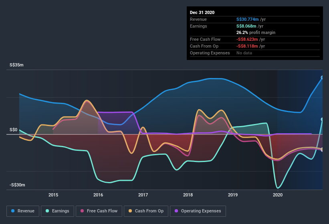Toggle the Earnings legend button

point(57,211)
